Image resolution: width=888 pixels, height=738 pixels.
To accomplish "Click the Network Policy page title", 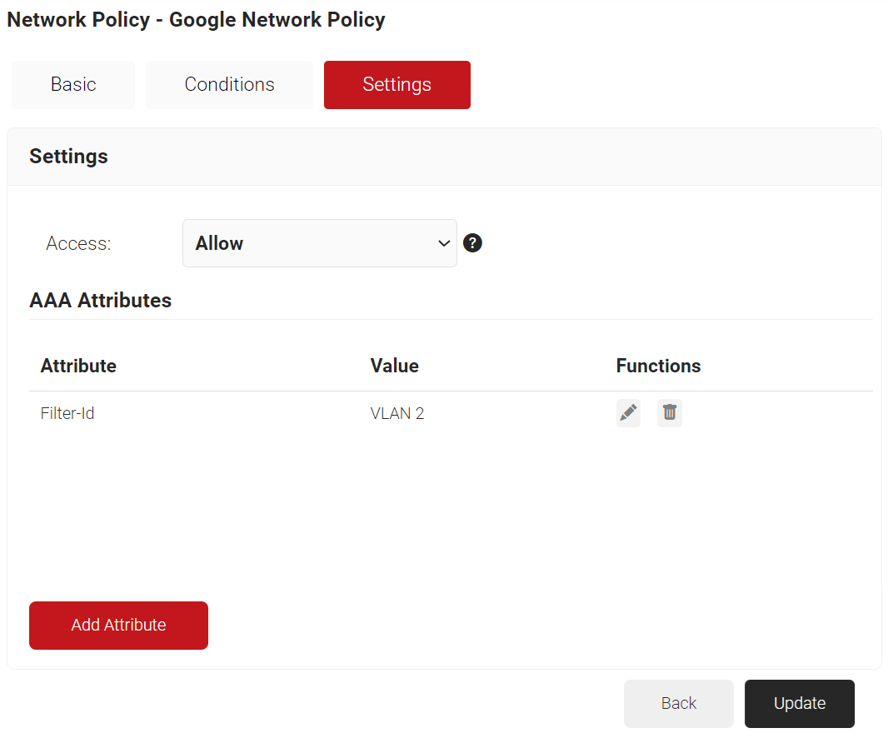I will pos(196,20).
